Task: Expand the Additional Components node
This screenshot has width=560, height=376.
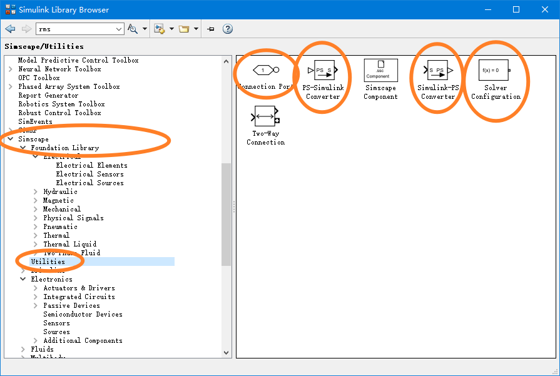Action: point(36,340)
